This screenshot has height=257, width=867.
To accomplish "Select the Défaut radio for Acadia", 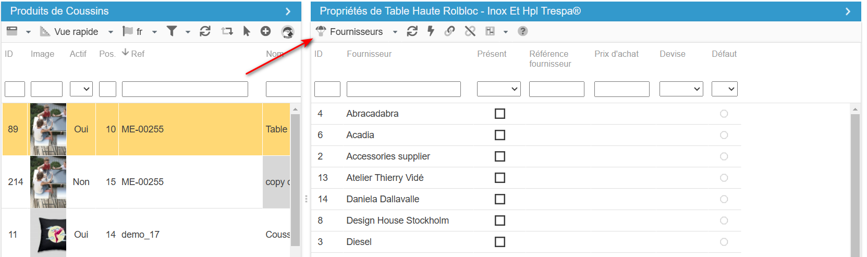I will (724, 135).
